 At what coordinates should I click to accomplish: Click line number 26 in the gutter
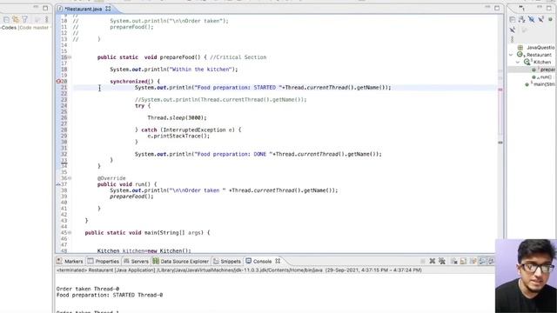click(64, 118)
